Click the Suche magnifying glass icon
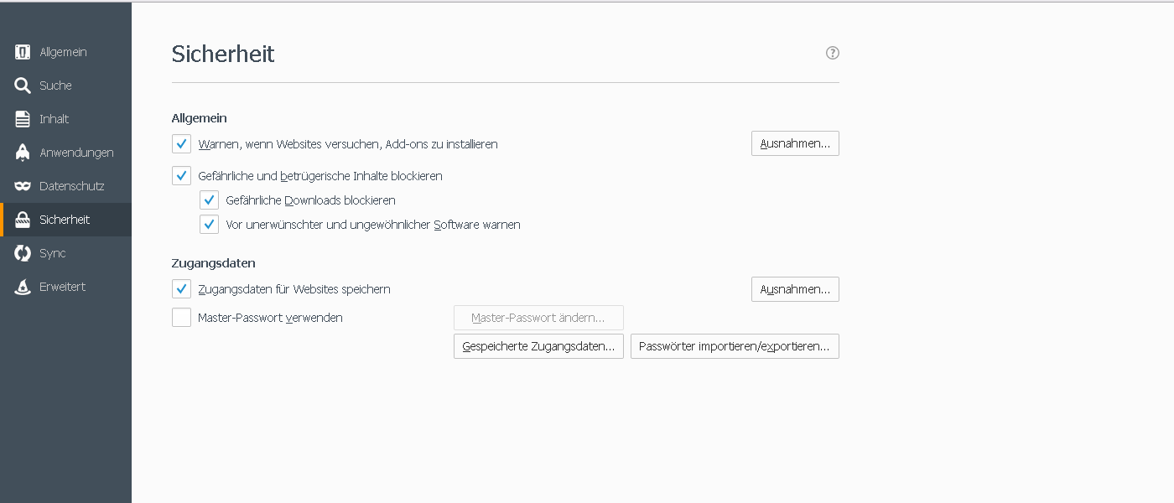This screenshot has width=1174, height=503. [23, 86]
